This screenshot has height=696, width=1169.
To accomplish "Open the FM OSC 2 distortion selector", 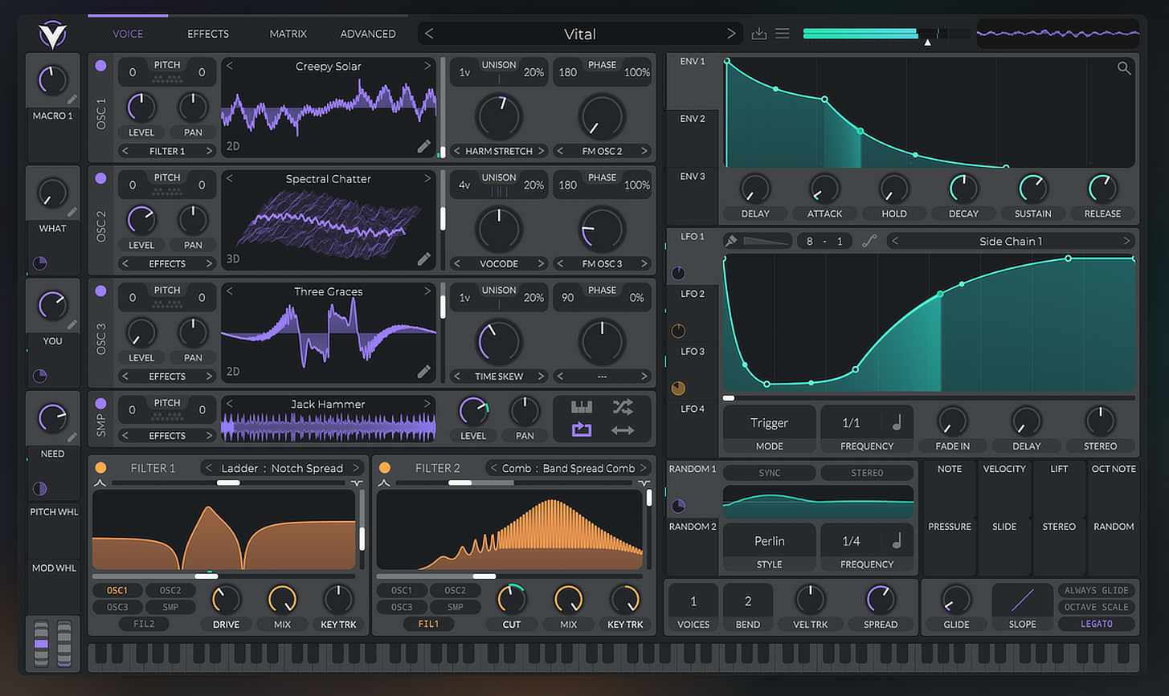I will [602, 151].
